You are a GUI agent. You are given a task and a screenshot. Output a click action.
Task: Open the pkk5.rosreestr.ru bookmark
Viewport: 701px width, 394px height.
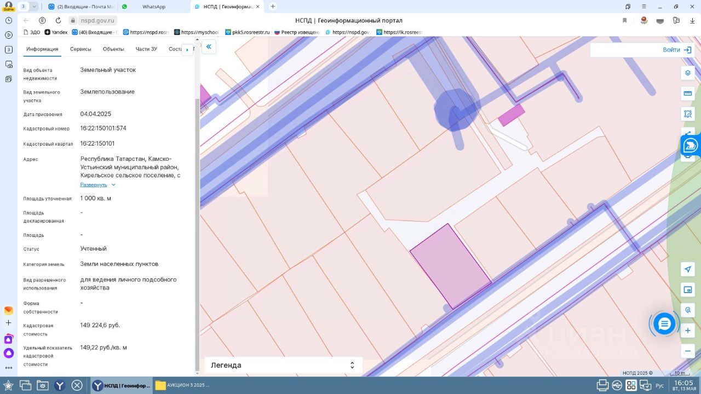coord(248,32)
